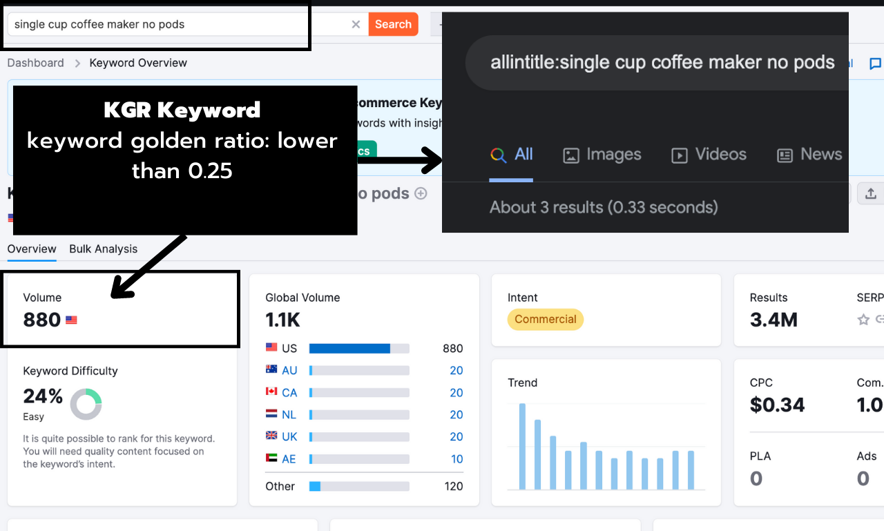
Task: Open the Google Videos results tab
Action: coord(709,155)
